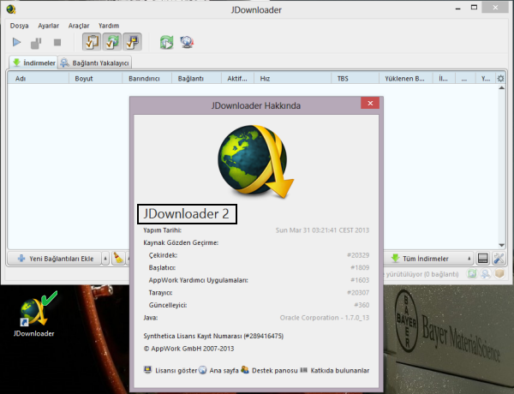514x394 pixels.
Task: Click the status bar package box icon
Action: click(x=499, y=274)
